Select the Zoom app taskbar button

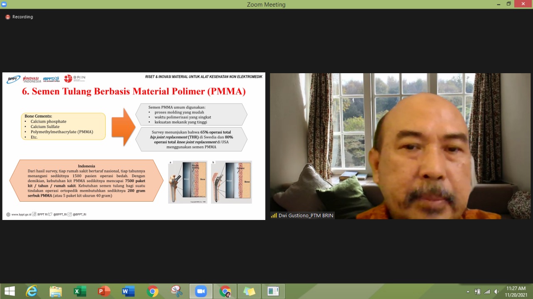click(x=201, y=291)
